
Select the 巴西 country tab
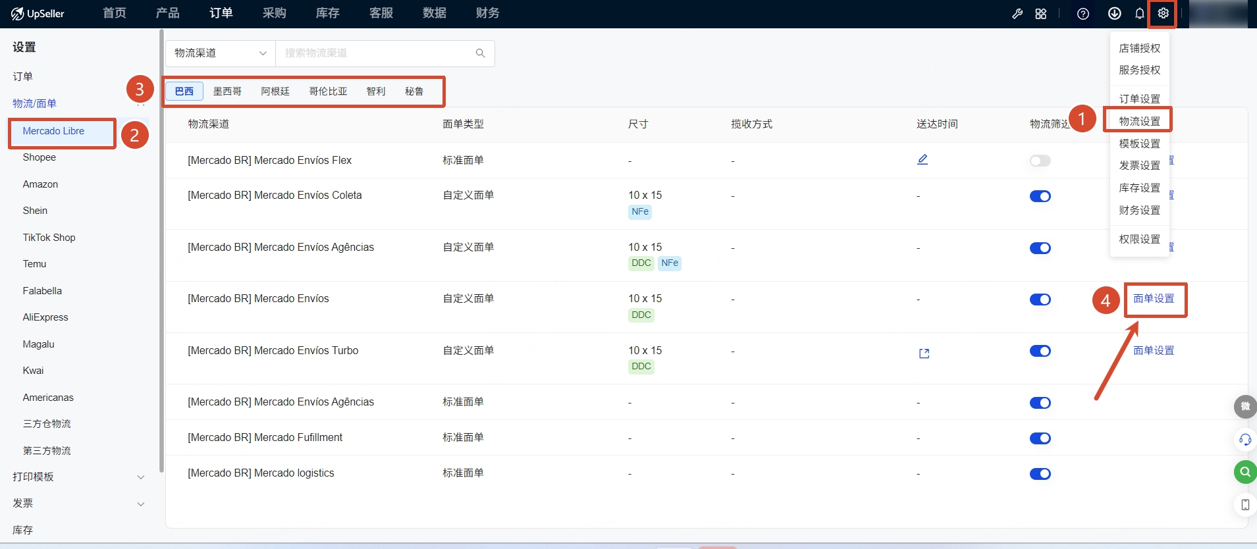point(184,91)
